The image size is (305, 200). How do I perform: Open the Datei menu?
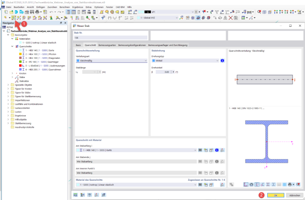point(8,7)
